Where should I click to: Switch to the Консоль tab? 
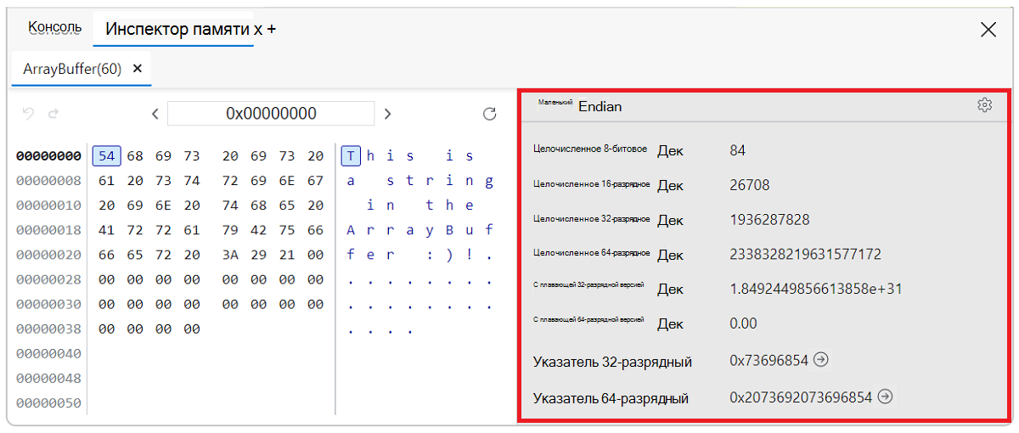55,27
